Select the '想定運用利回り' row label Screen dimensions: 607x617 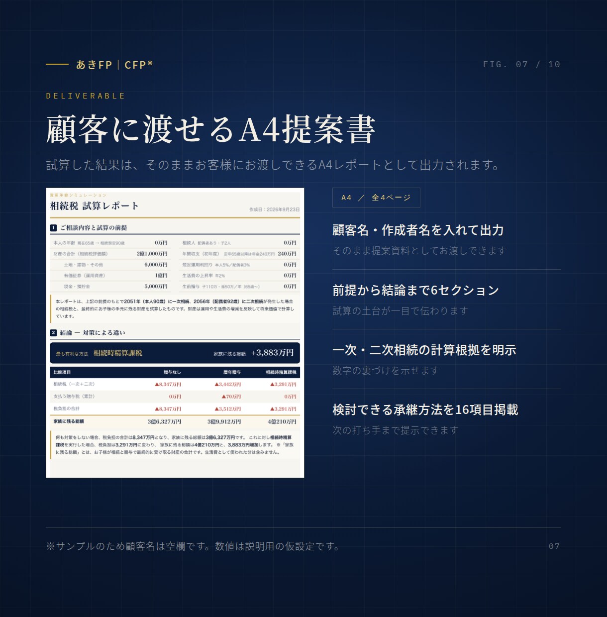tap(197, 265)
